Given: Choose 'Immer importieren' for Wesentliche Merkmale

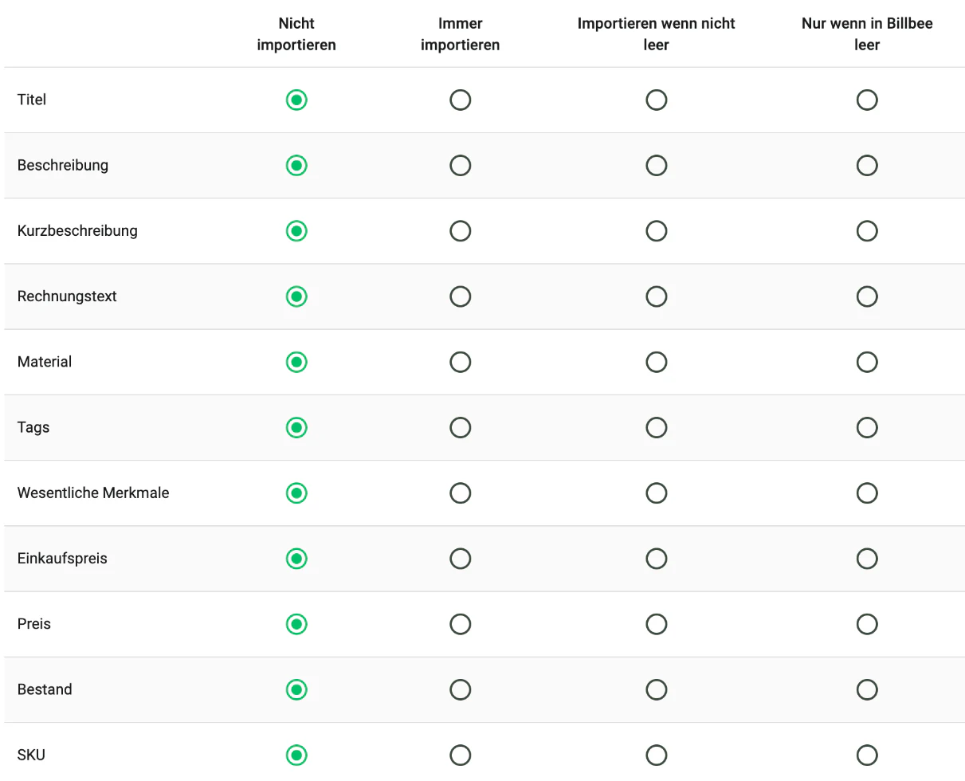Looking at the screenshot, I should click(461, 493).
